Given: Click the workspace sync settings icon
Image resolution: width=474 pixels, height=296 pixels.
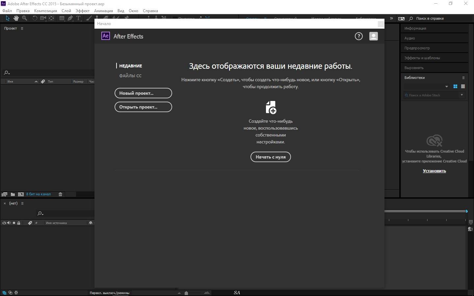Looking at the screenshot, I should [401, 18].
